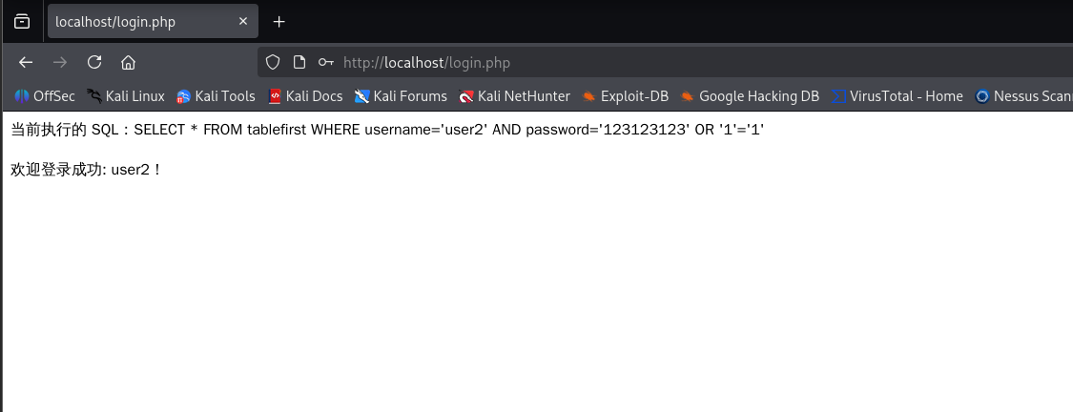Open the Kali Docs bookmark

[305, 96]
